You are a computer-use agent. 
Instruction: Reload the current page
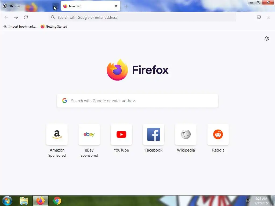26,17
